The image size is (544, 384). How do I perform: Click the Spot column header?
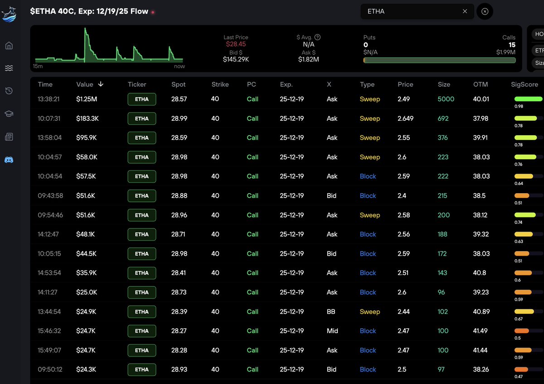179,84
